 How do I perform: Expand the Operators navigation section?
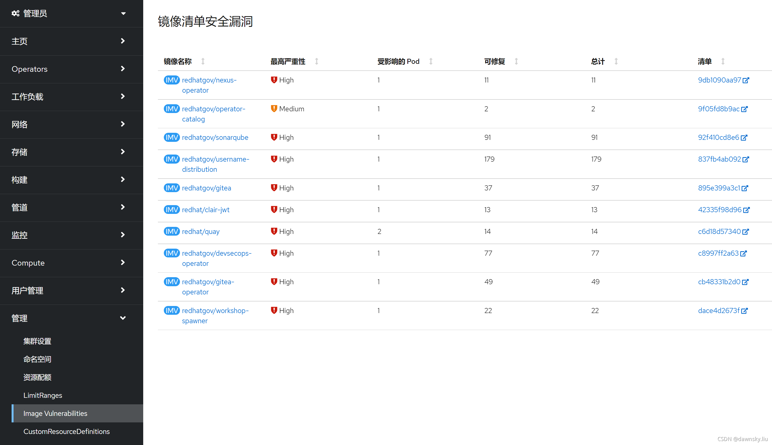[x=71, y=69]
